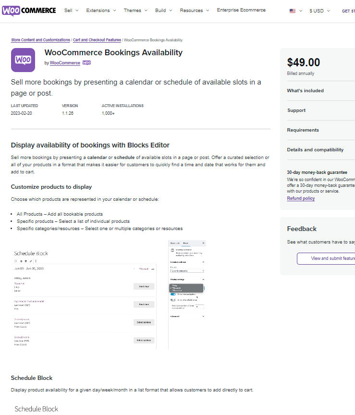Screen dimensions: 355x415
Task: Click the WooCommerce vendor link under the title
Action: [x=65, y=62]
